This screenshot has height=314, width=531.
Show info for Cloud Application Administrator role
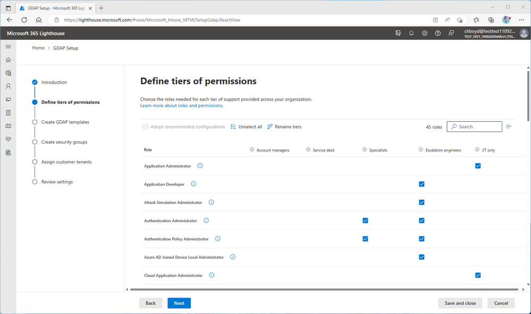click(212, 275)
